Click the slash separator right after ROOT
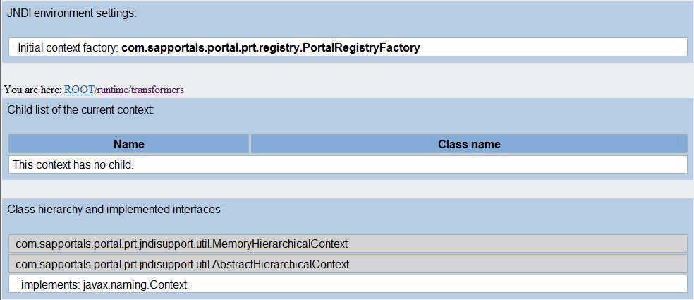 click(96, 90)
